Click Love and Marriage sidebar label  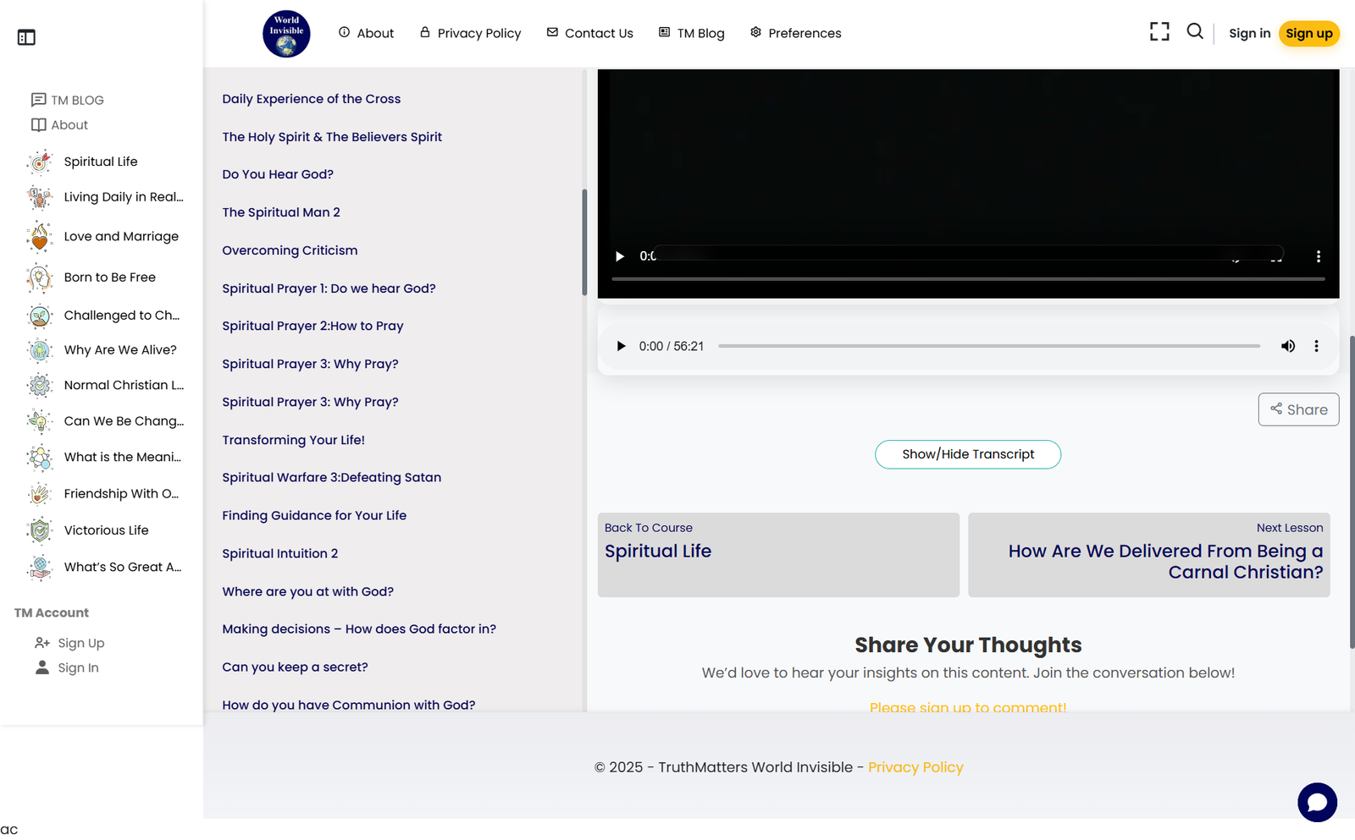coord(121,237)
